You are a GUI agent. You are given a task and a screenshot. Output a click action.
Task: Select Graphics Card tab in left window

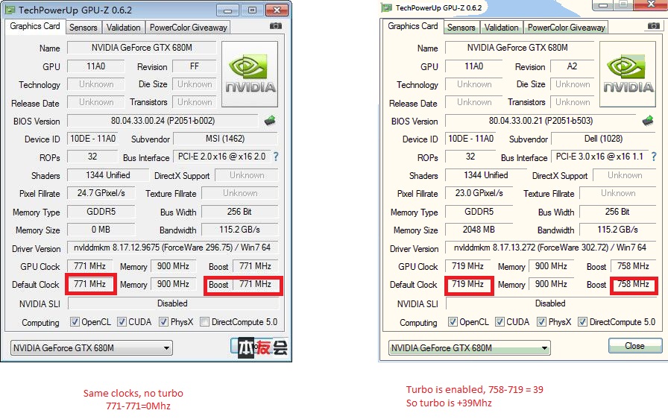click(35, 26)
